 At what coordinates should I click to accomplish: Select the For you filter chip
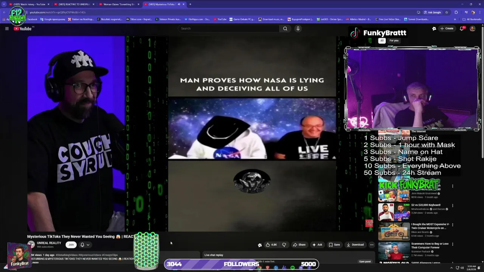(394, 40)
